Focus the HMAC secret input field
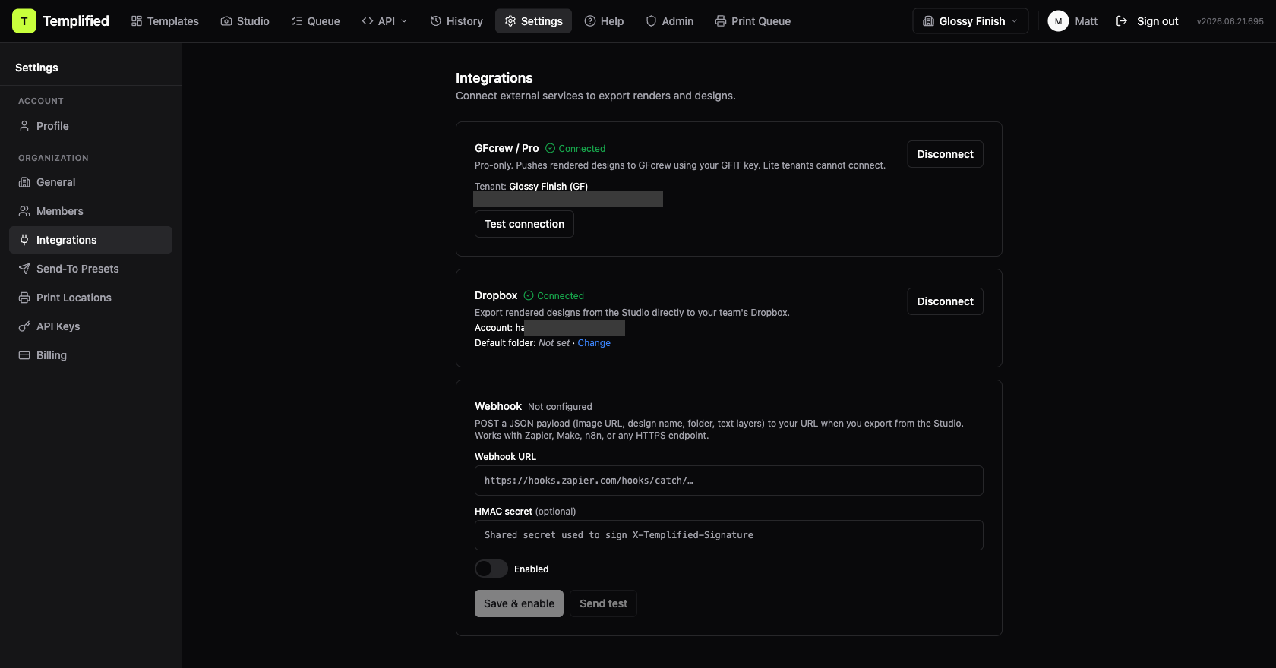 point(729,535)
